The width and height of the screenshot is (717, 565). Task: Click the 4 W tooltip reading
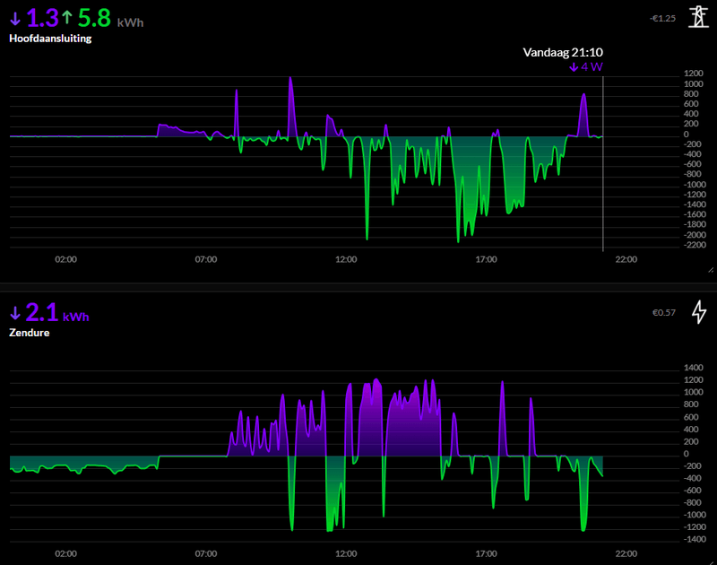pyautogui.click(x=586, y=67)
